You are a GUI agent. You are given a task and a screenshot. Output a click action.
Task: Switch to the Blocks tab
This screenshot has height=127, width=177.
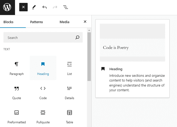pyautogui.click(x=8, y=22)
